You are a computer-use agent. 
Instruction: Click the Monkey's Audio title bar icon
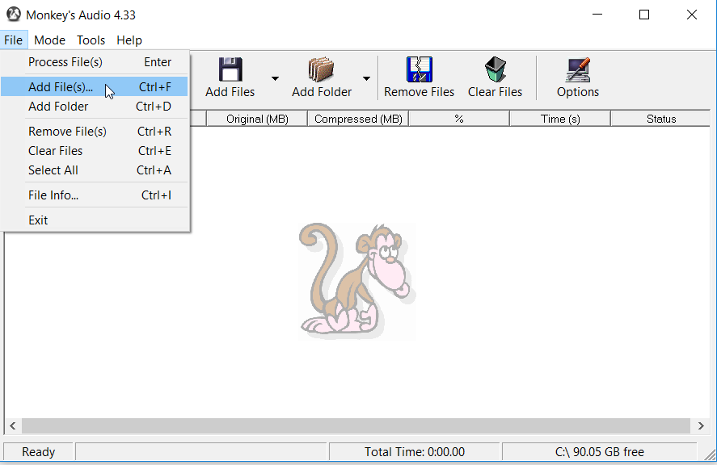pos(13,15)
